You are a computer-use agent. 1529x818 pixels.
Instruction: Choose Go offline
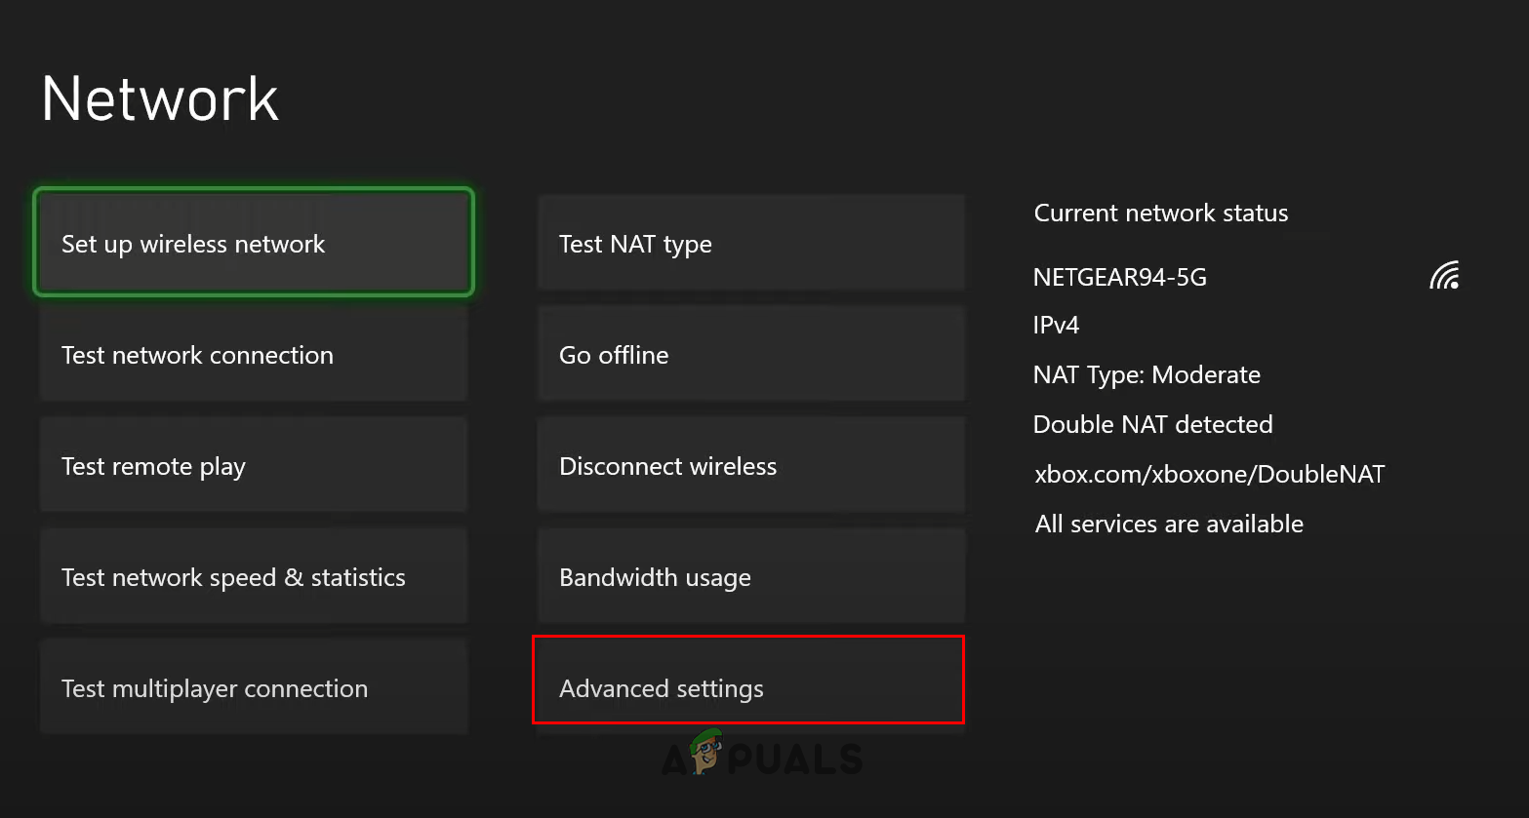tap(750, 354)
